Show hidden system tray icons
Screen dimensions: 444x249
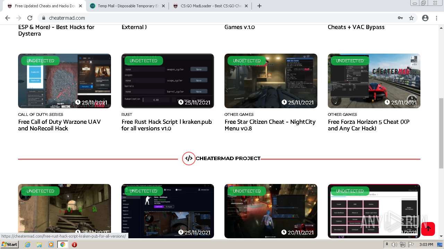tap(387, 245)
